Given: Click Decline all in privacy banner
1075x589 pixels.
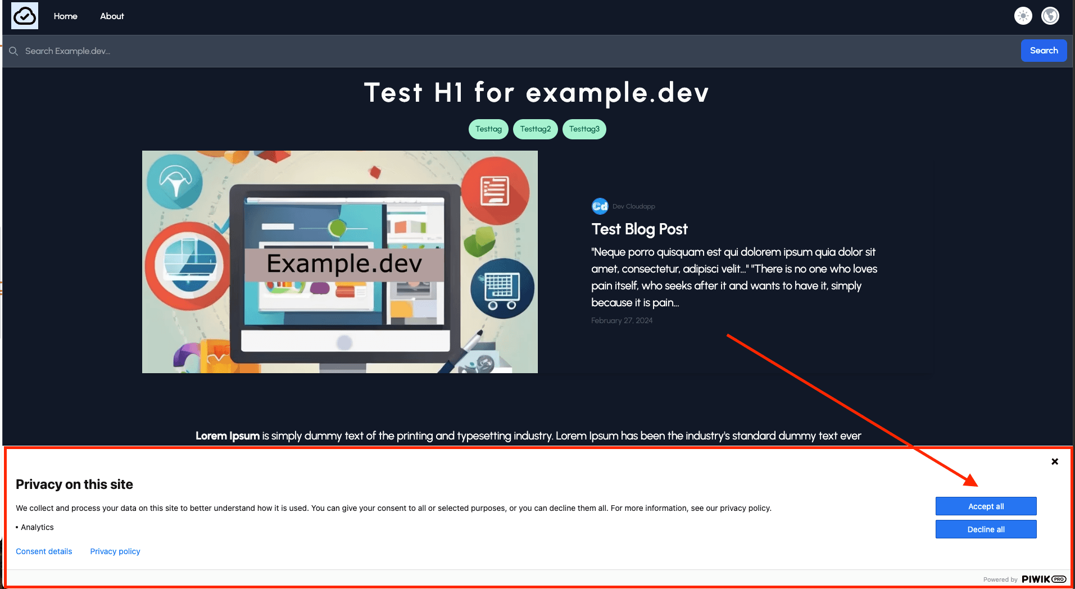Looking at the screenshot, I should (x=986, y=529).
